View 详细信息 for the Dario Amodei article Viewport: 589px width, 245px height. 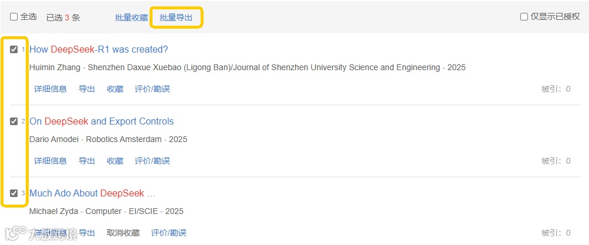pos(50,161)
